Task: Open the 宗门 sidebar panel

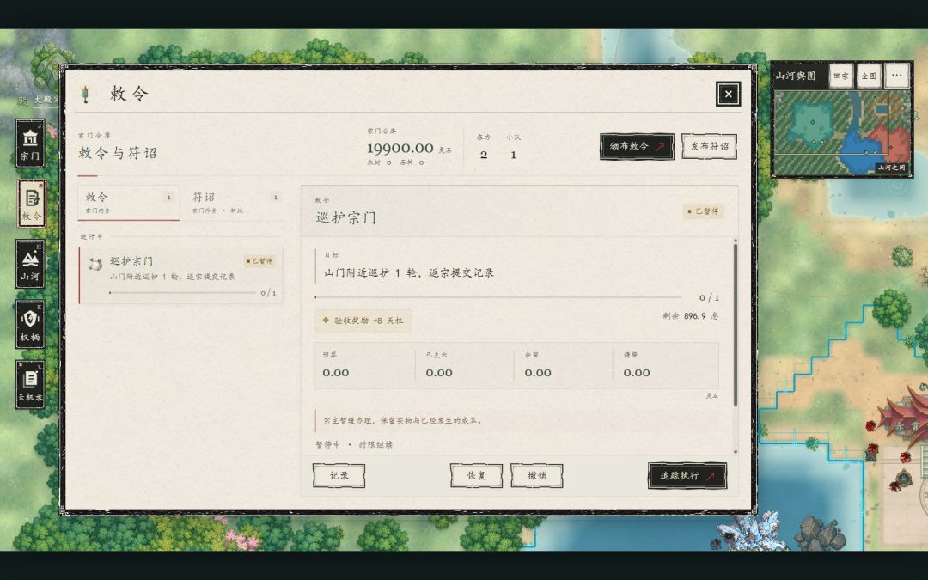Action: [29, 143]
